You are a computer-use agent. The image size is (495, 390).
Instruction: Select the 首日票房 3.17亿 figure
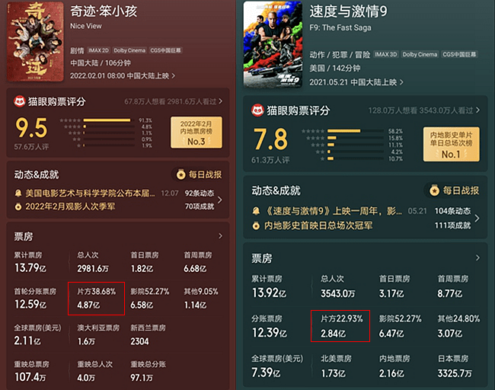[x=394, y=286]
